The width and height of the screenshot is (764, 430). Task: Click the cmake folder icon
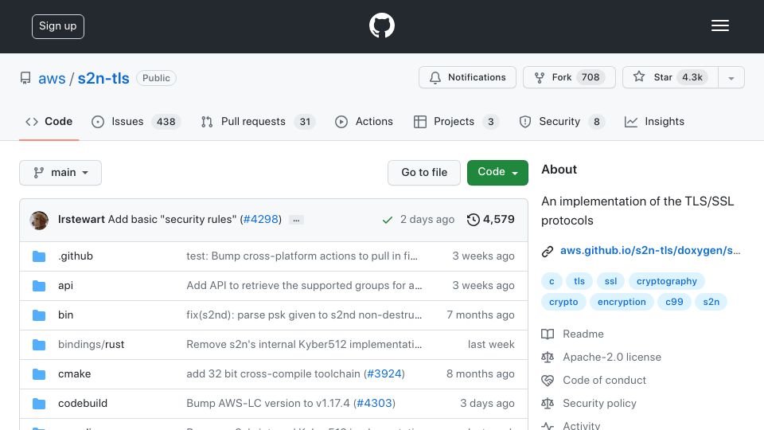[39, 374]
